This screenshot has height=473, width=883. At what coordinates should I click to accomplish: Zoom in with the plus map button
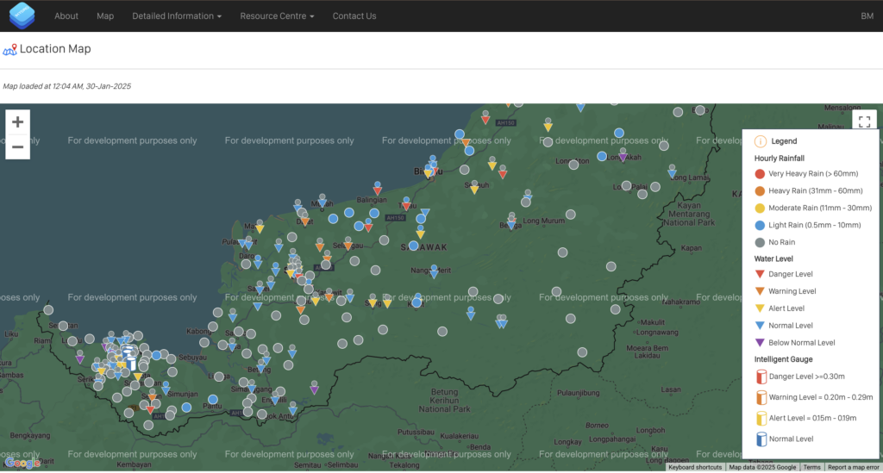[x=17, y=122]
